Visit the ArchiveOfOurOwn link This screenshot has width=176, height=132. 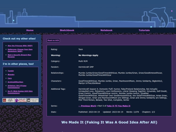point(15,82)
